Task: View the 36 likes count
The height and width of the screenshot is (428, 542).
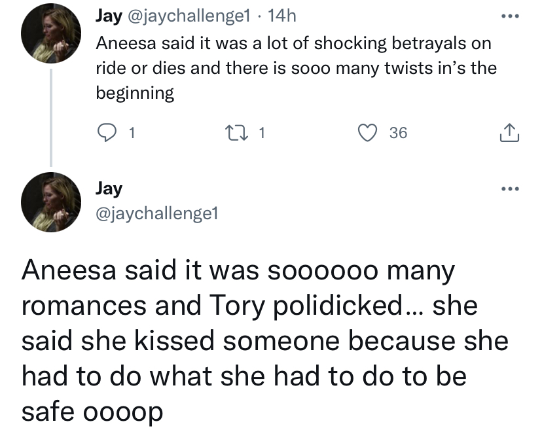Action: click(x=398, y=133)
